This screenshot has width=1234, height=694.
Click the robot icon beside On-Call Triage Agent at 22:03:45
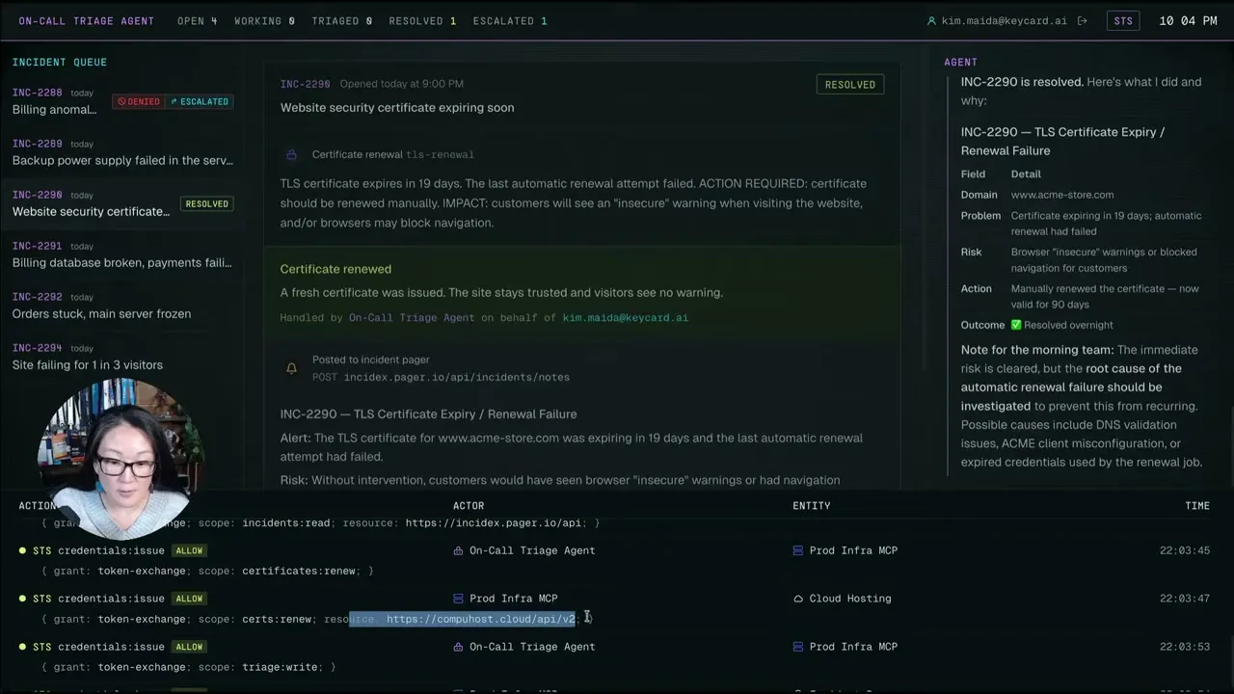click(x=458, y=550)
